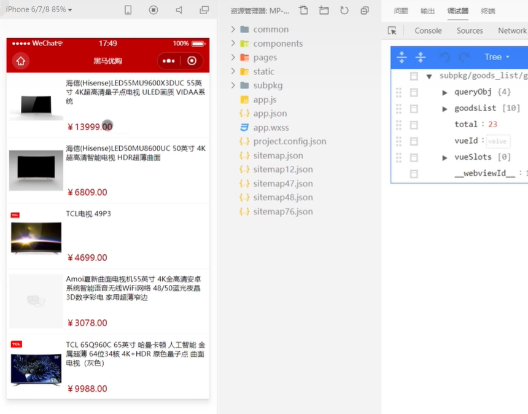Click the total value 23
The width and height of the screenshot is (528, 414).
click(492, 124)
